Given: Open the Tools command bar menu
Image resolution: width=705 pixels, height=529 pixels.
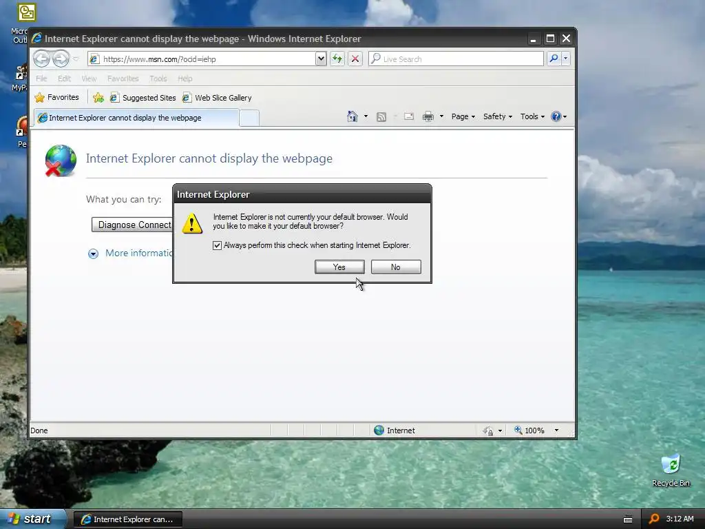Looking at the screenshot, I should click(x=532, y=116).
